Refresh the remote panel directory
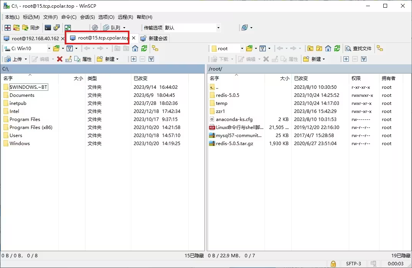 point(337,48)
